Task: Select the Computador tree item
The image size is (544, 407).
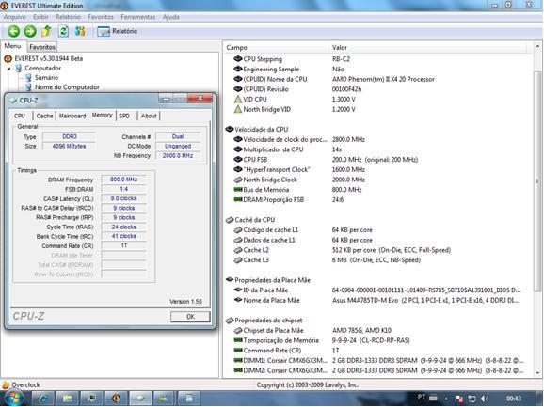Action: point(42,69)
